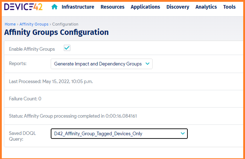Expand the Saved DOQL Query dropdown
The height and width of the screenshot is (159, 245).
pos(119,133)
